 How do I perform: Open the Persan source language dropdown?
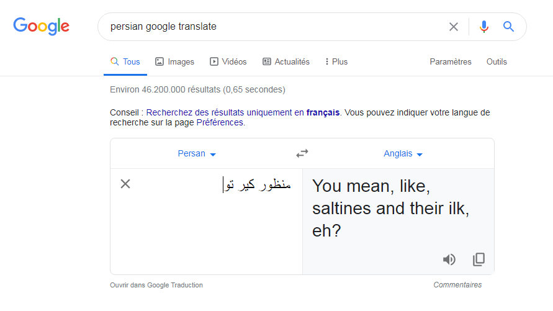point(197,154)
